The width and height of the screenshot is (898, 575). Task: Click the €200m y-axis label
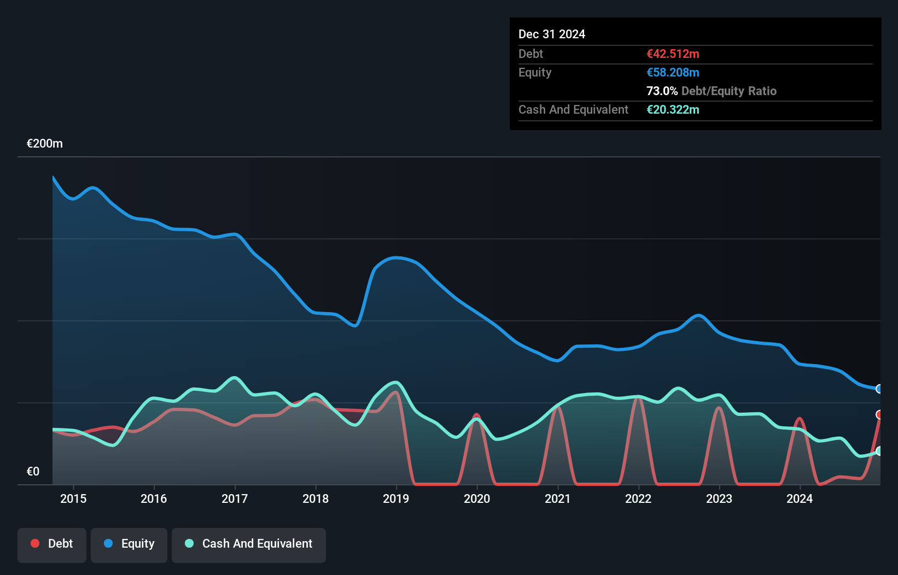pyautogui.click(x=45, y=144)
